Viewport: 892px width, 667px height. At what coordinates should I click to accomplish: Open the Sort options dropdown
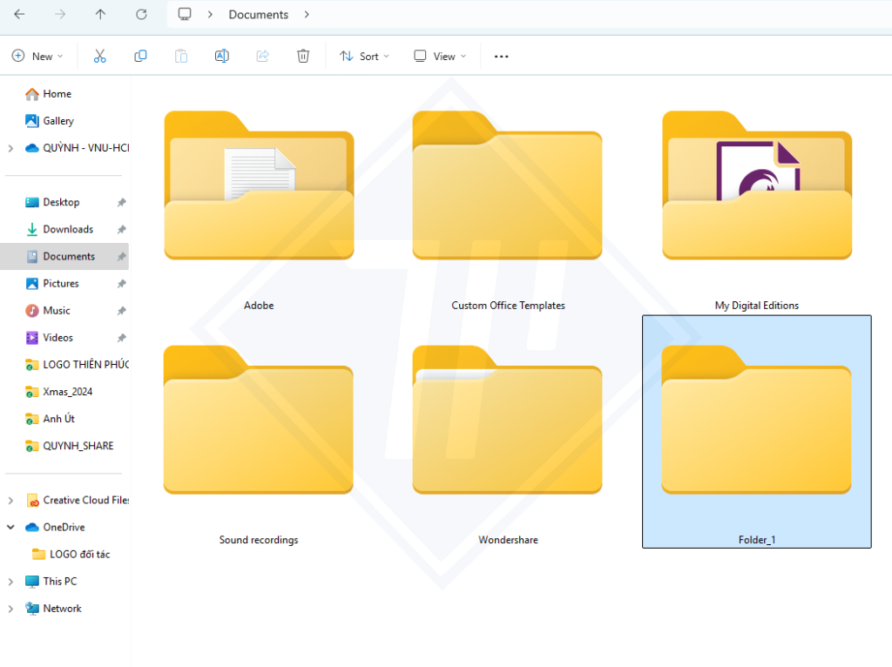click(x=364, y=56)
